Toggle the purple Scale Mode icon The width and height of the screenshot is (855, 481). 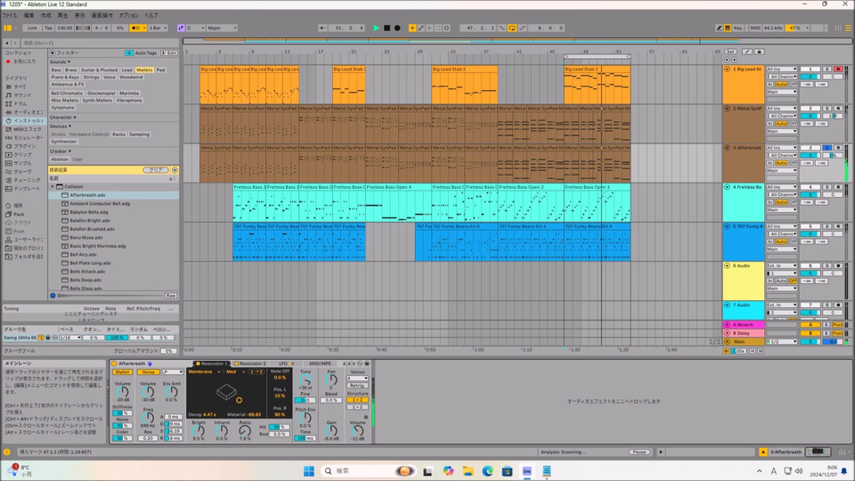(x=181, y=28)
